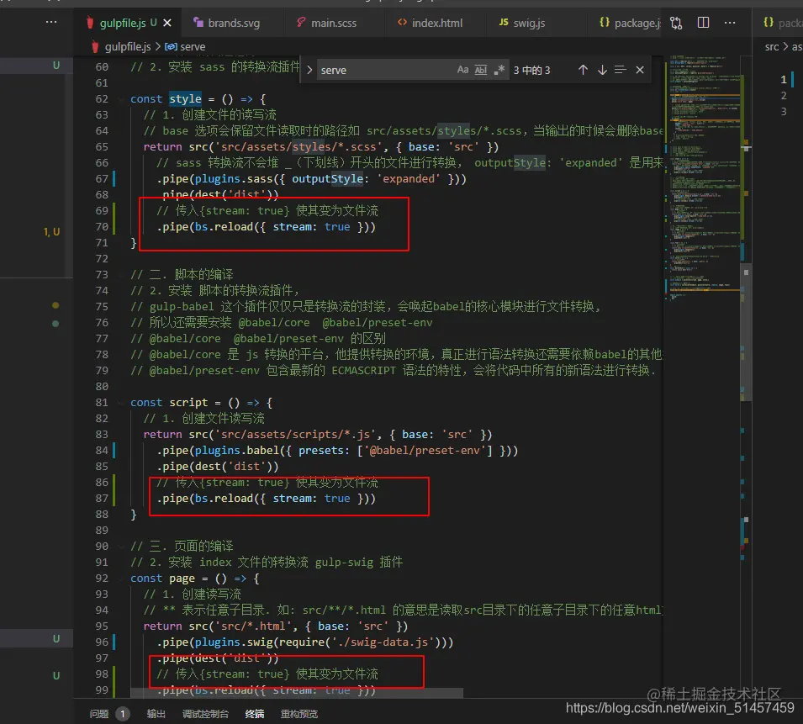Collapse the script function at line 81

point(121,403)
